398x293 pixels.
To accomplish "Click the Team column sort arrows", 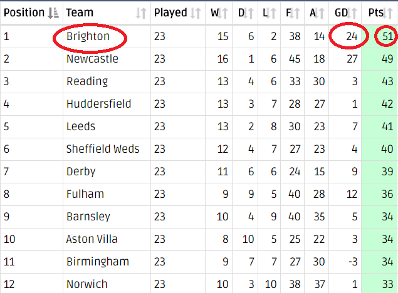I will click(141, 13).
